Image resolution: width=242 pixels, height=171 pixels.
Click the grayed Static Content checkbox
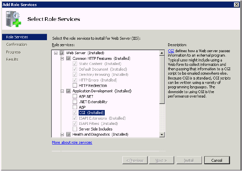(x=75, y=64)
